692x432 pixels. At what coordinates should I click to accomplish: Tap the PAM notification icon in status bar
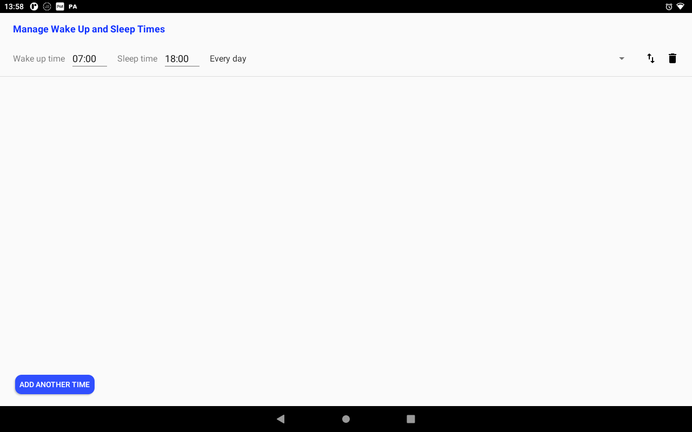(60, 6)
